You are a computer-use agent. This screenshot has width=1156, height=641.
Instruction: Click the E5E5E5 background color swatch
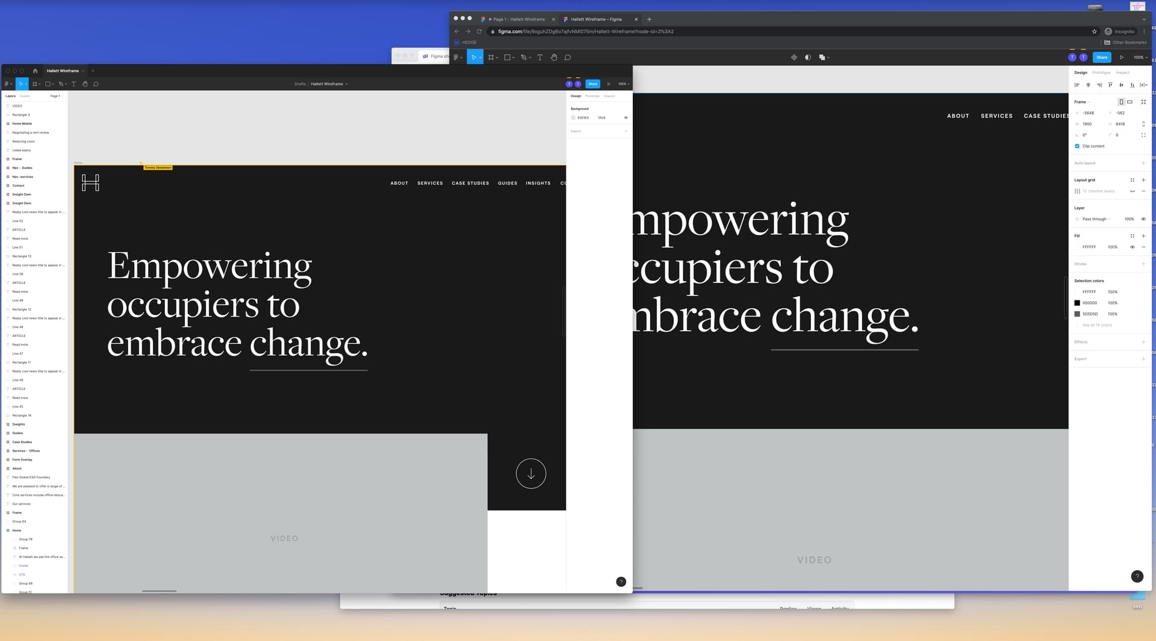coord(573,118)
